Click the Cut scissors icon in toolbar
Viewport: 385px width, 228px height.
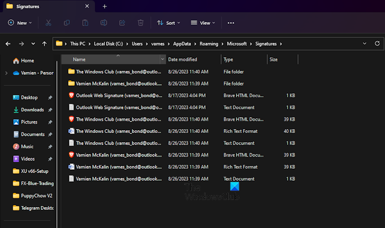(48, 23)
